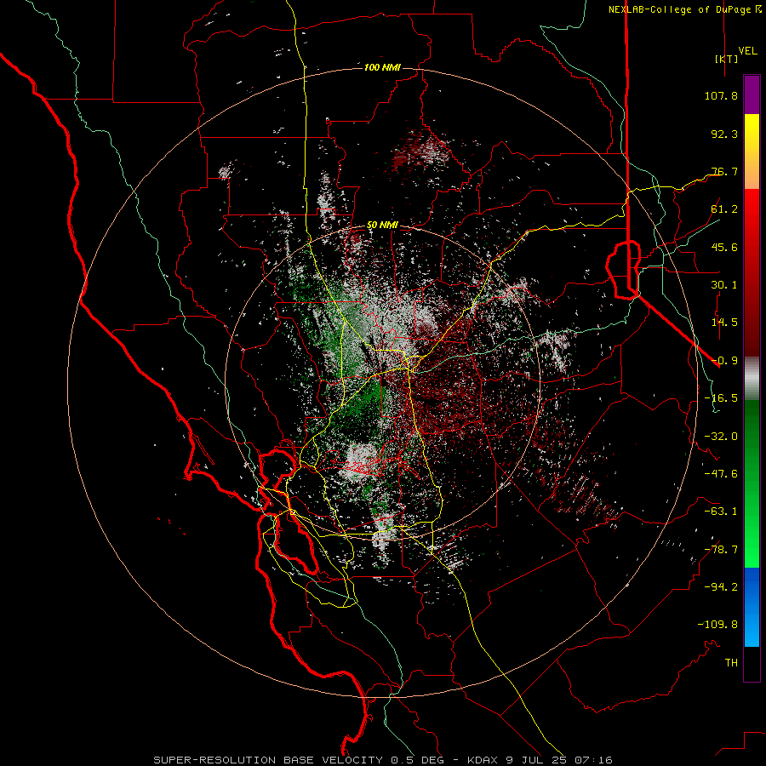Click the -63.1 velocity scale value
The height and width of the screenshot is (766, 766).
[x=721, y=512]
